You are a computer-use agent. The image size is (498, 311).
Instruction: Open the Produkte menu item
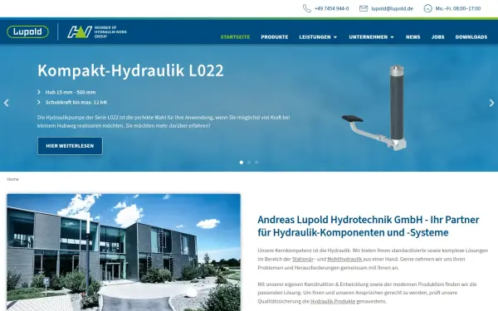275,36
